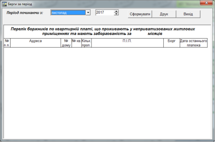The height and width of the screenshot is (142, 215).
Task: Close the Борги за період window
Action: click(206, 3)
